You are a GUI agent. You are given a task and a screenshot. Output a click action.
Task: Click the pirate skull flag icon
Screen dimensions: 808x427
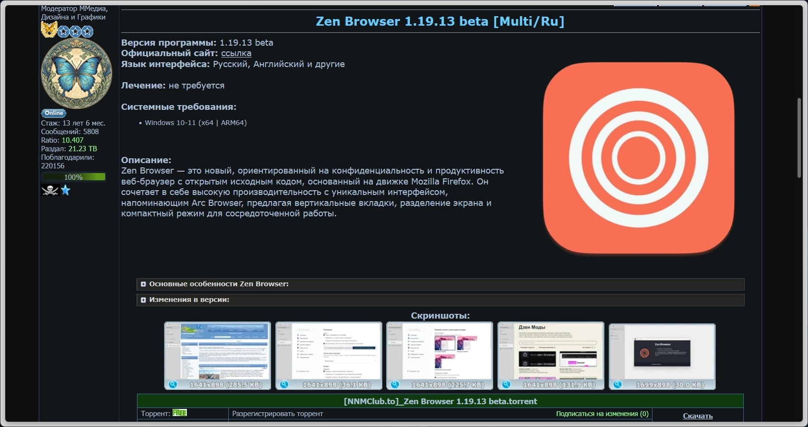point(50,191)
